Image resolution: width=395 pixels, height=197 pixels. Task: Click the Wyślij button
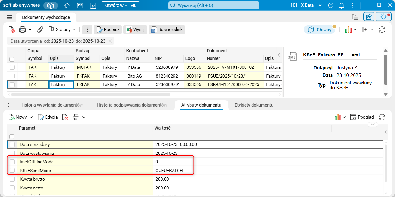click(135, 30)
